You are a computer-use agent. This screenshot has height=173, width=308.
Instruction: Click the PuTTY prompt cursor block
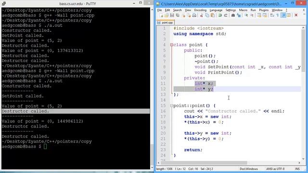[45, 146]
